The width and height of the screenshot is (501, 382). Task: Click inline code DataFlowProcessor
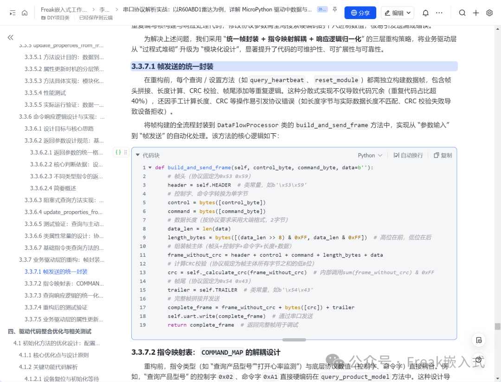pyautogui.click(x=248, y=125)
